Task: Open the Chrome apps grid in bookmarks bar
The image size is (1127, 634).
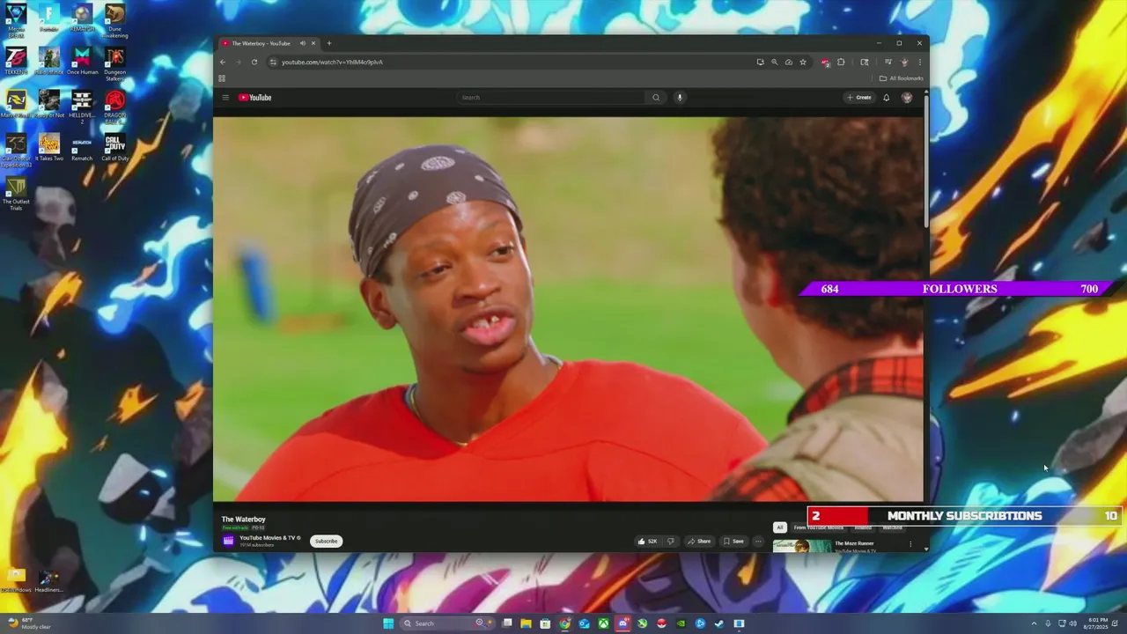Action: point(222,78)
